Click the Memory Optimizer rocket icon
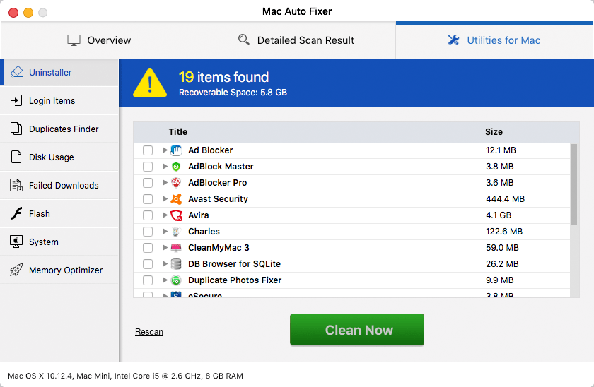The height and width of the screenshot is (387, 594). click(x=16, y=270)
